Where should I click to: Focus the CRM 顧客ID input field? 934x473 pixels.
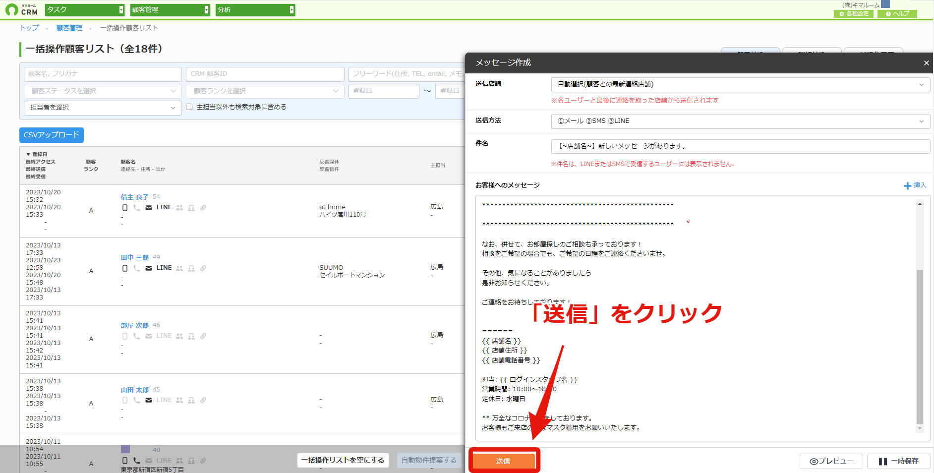click(265, 74)
